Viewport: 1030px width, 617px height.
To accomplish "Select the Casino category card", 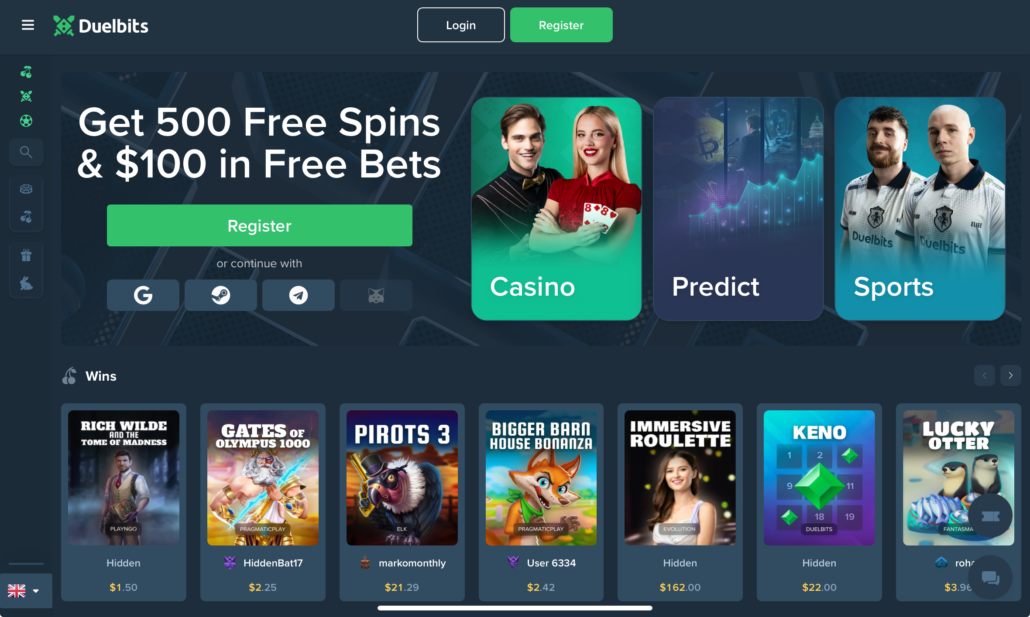I will coord(556,208).
